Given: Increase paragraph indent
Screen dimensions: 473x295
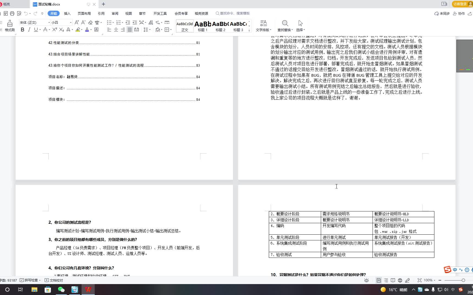Looking at the screenshot, I should pos(135,22).
